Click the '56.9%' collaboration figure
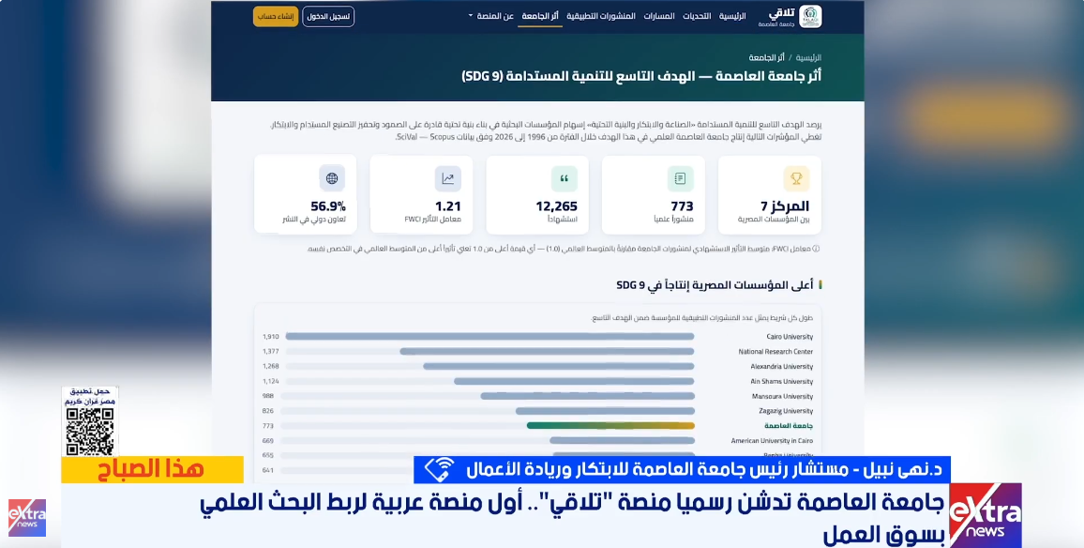The width and height of the screenshot is (1084, 548). 327,206
